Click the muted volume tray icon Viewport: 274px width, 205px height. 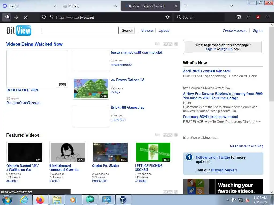(x=247, y=200)
